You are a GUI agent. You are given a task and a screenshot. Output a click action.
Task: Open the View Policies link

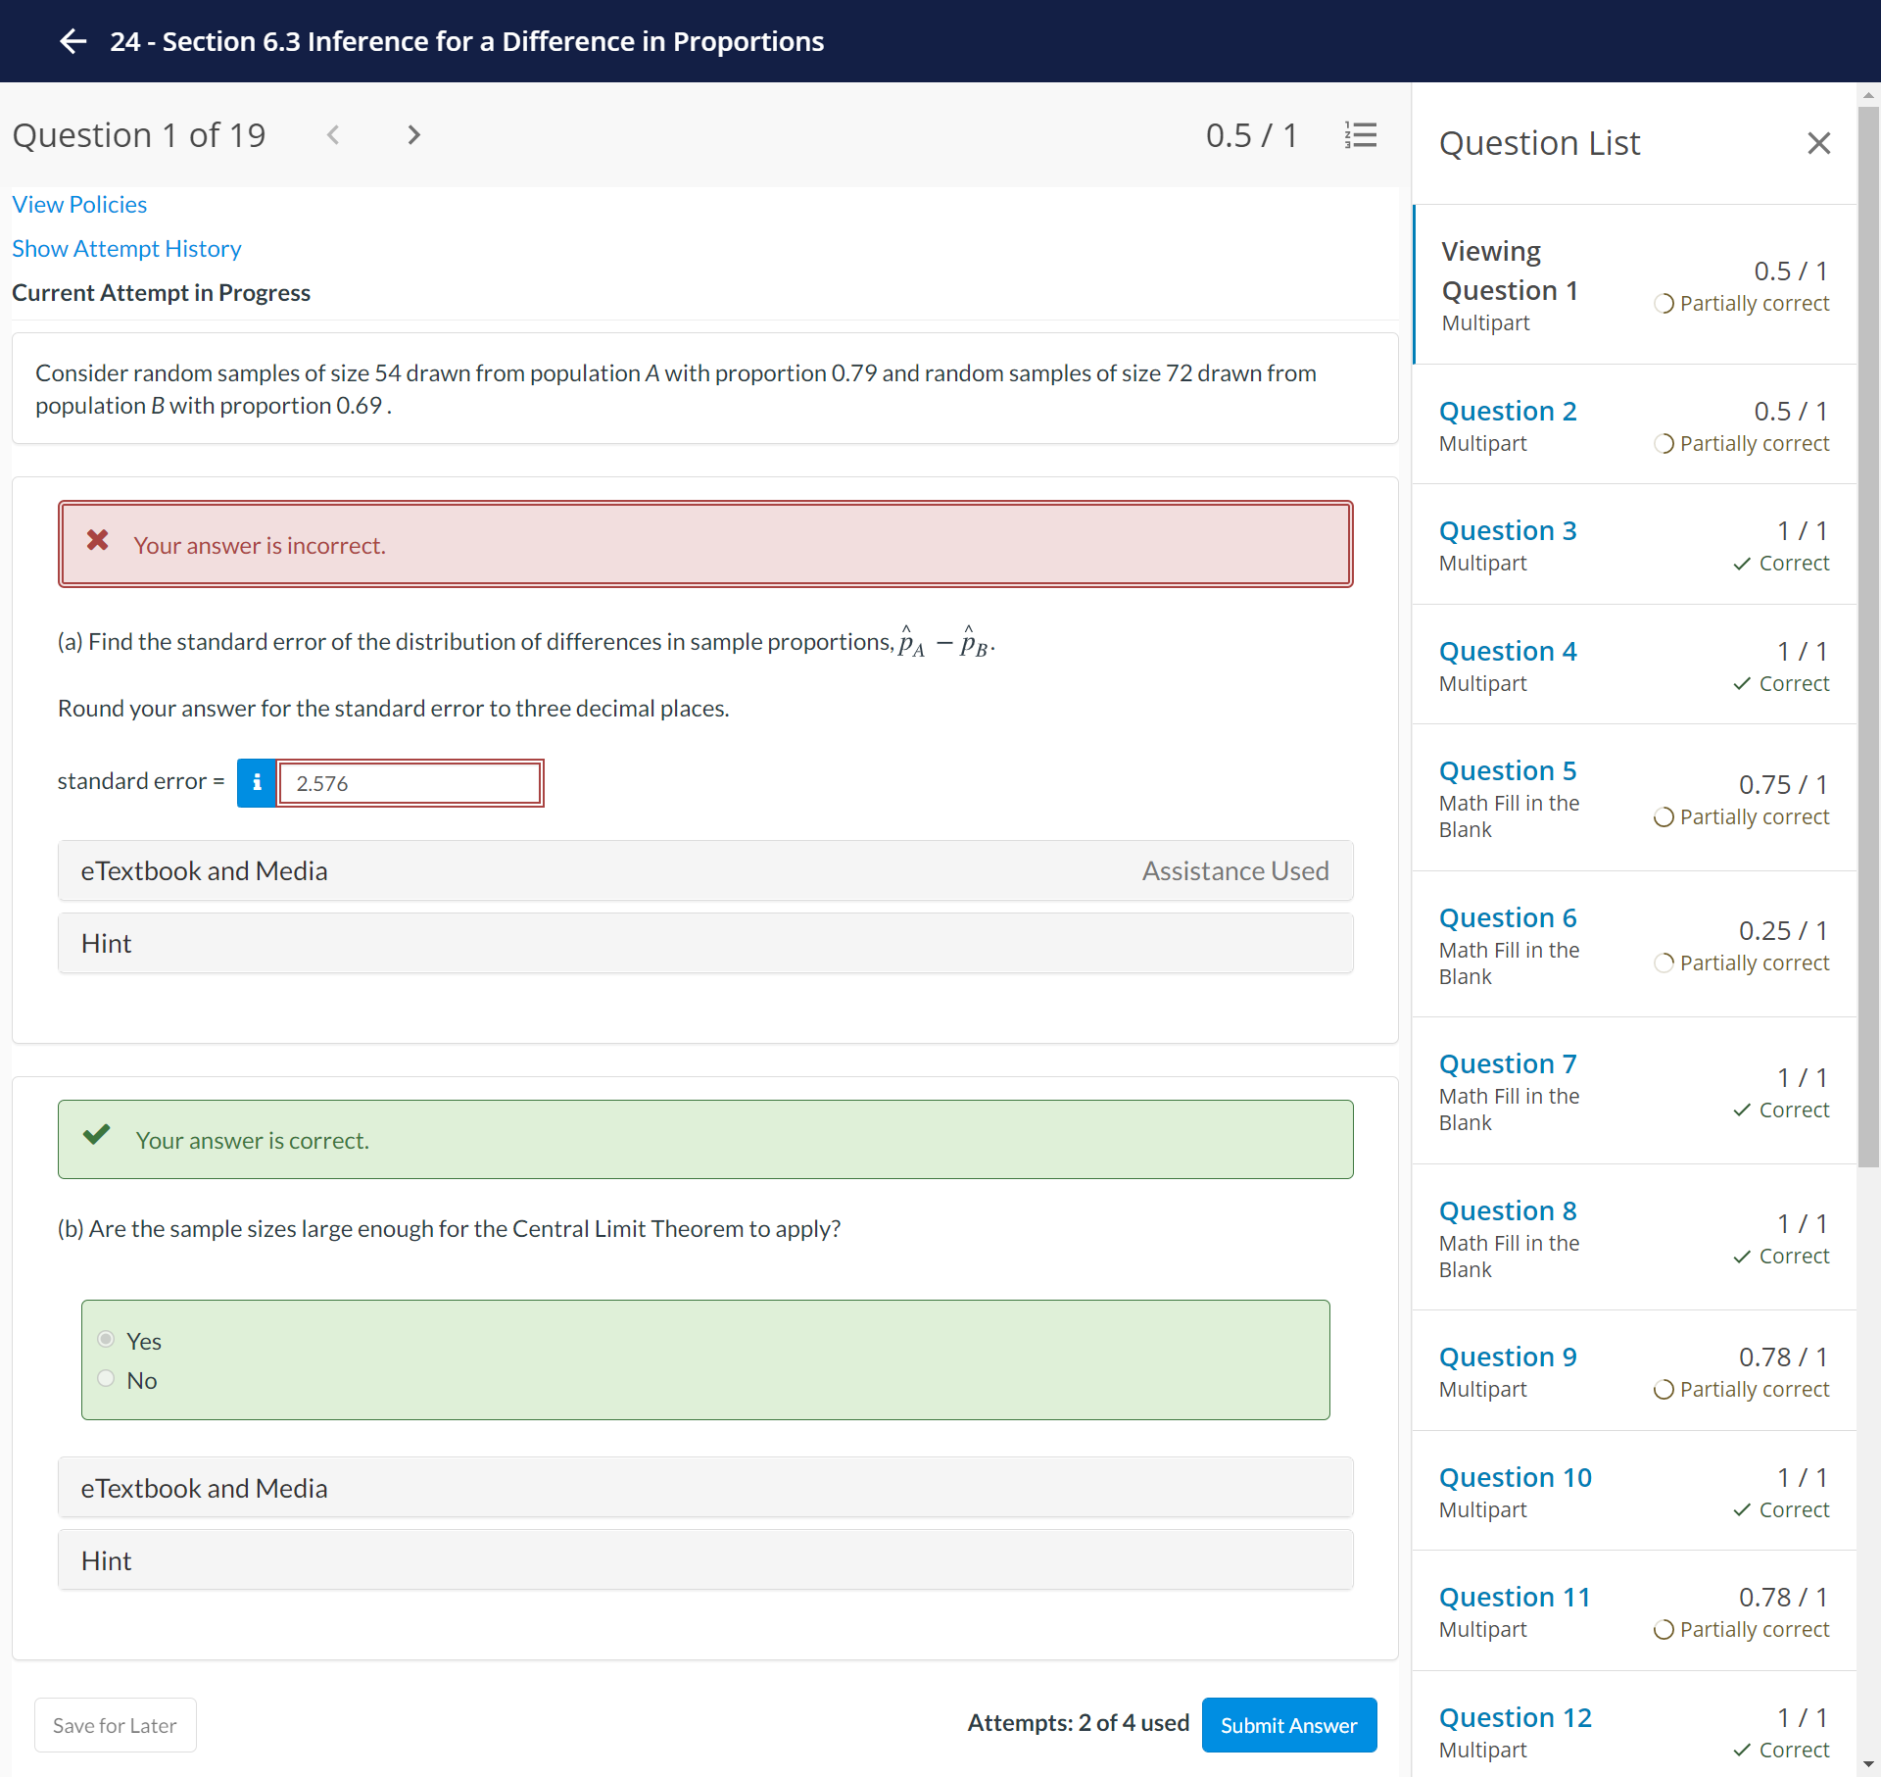[x=79, y=205]
